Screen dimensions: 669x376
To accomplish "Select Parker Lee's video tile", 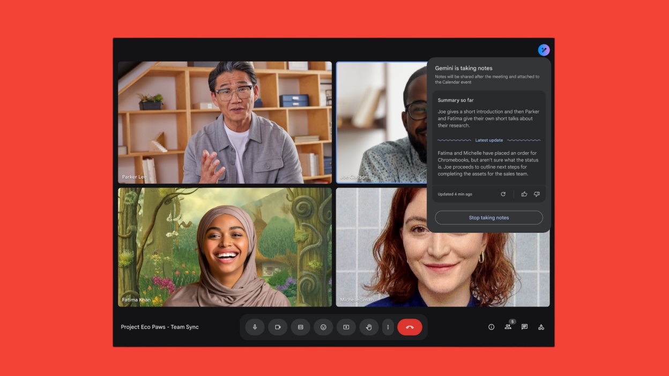I will click(225, 122).
